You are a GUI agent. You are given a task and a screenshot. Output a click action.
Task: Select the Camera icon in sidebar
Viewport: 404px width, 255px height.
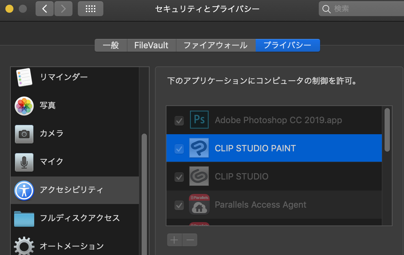click(24, 134)
